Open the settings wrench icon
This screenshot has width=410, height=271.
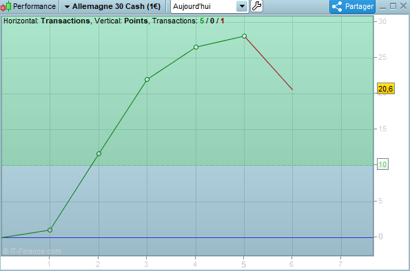tap(256, 6)
